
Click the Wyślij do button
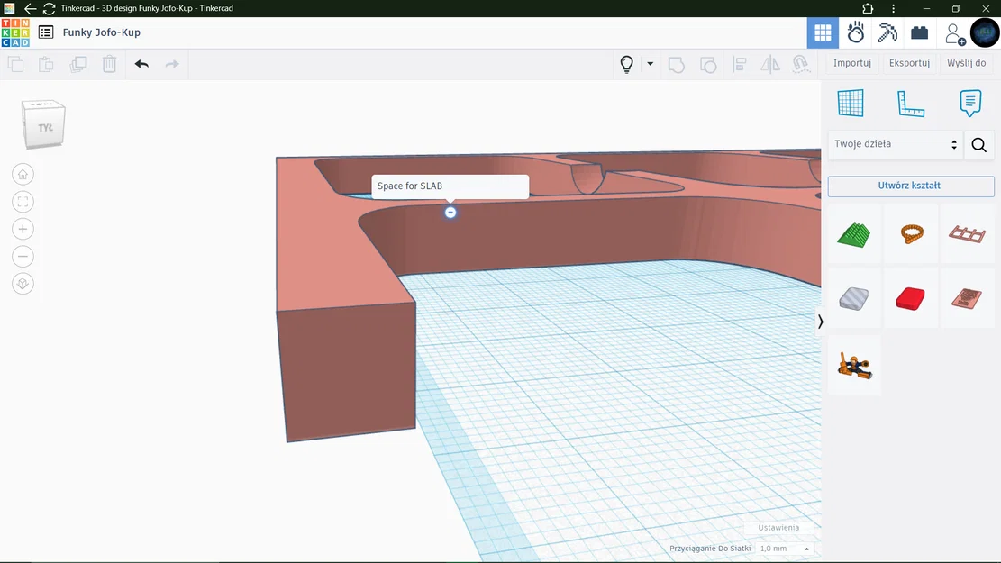click(x=966, y=62)
